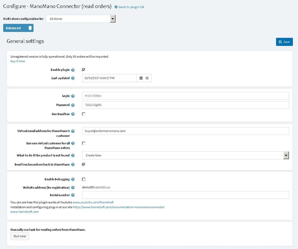This screenshot has width=298, height=249.
Task: Open the ManoMano connector documentation link
Action: [x=119, y=207]
